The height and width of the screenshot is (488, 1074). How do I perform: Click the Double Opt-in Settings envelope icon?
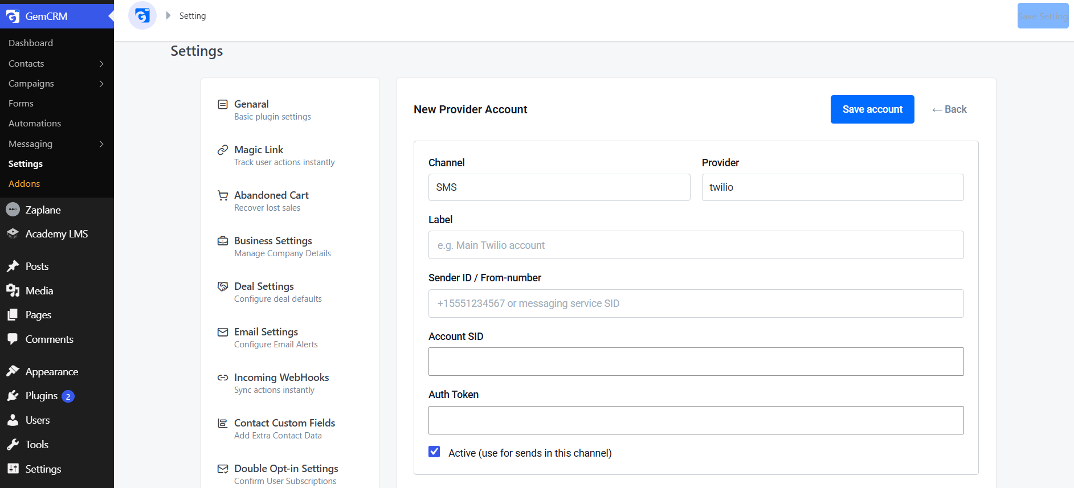click(223, 469)
